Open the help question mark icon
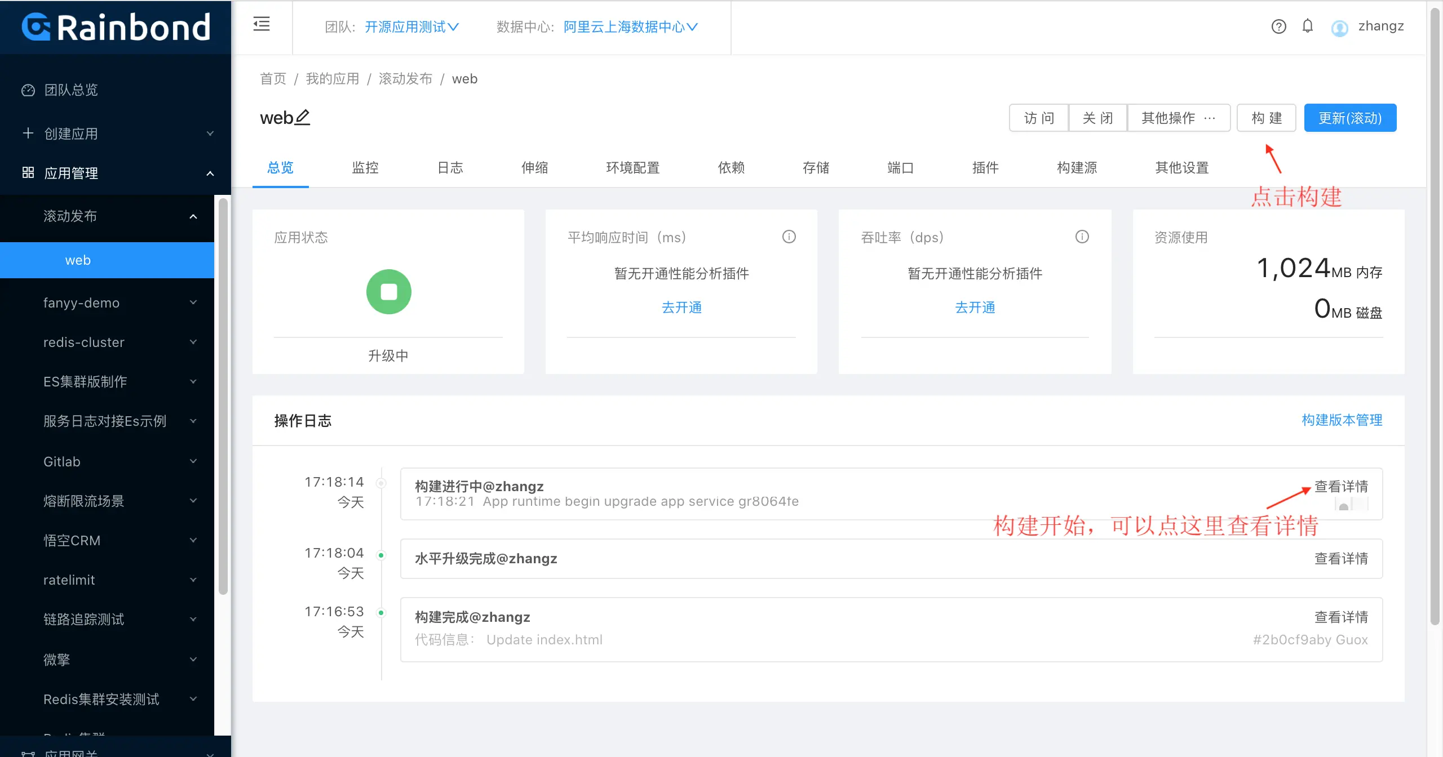 pos(1278,26)
